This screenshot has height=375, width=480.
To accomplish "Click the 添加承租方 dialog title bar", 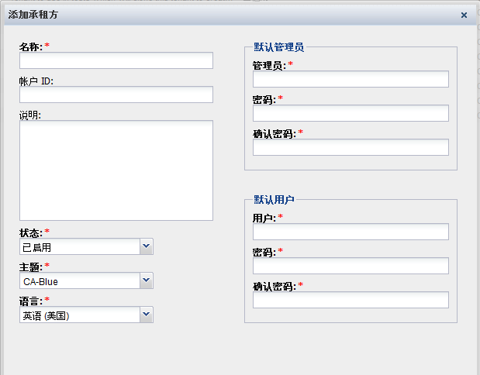I will click(233, 15).
